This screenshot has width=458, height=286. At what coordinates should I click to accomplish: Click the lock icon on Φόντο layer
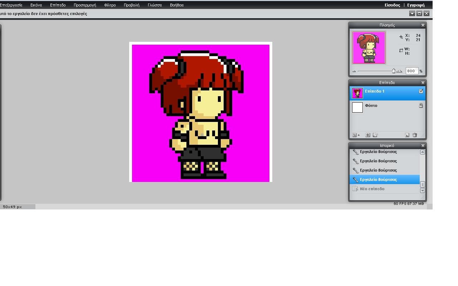click(421, 105)
